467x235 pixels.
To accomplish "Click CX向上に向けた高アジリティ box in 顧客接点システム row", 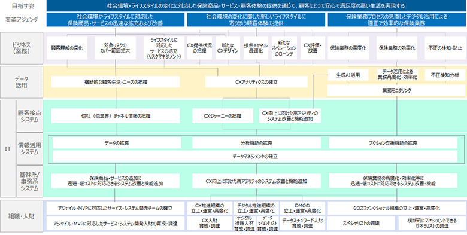I will (x=290, y=116).
